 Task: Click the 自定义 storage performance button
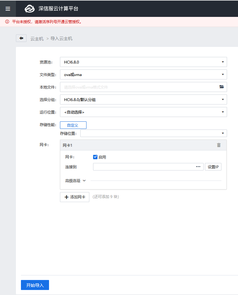[x=73, y=125]
